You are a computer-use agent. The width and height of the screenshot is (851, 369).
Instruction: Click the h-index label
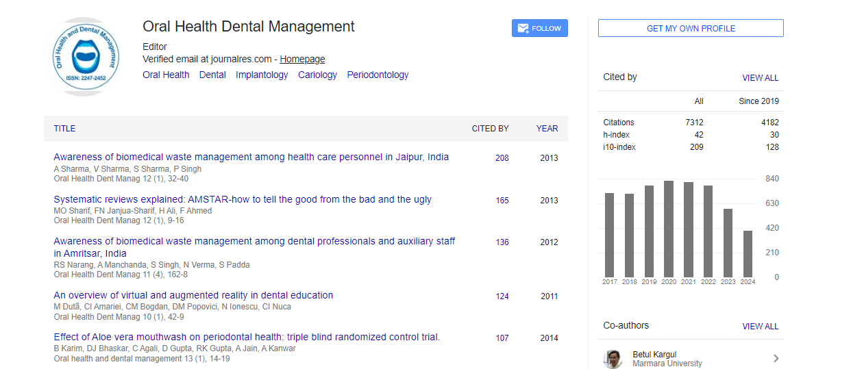pos(617,135)
